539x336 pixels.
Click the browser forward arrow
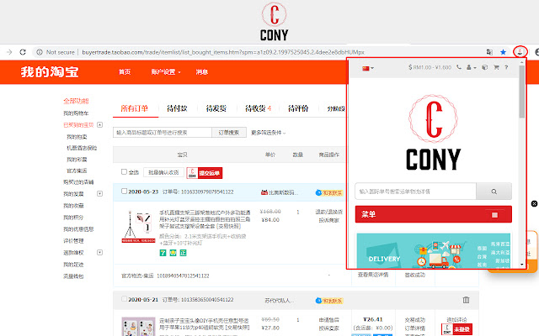tap(9, 52)
